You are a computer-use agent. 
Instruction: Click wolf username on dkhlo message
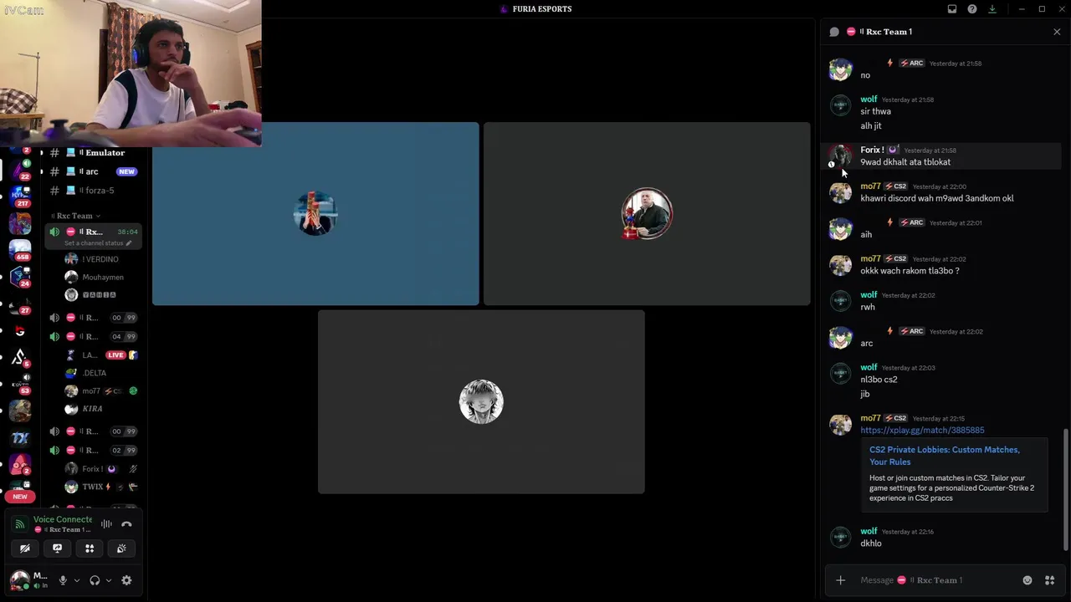869,531
